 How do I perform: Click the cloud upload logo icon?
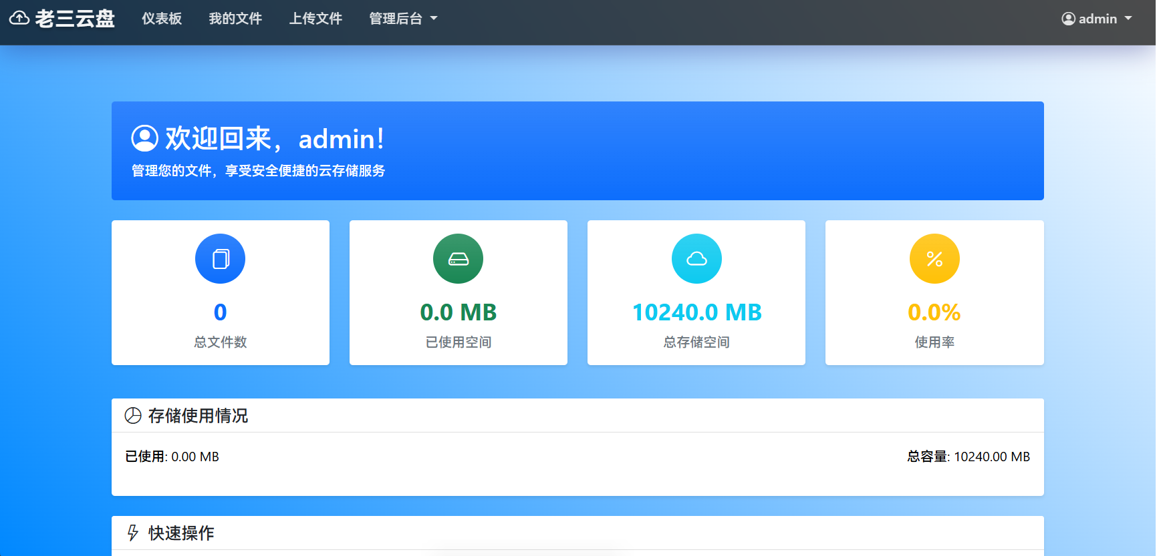tap(19, 18)
